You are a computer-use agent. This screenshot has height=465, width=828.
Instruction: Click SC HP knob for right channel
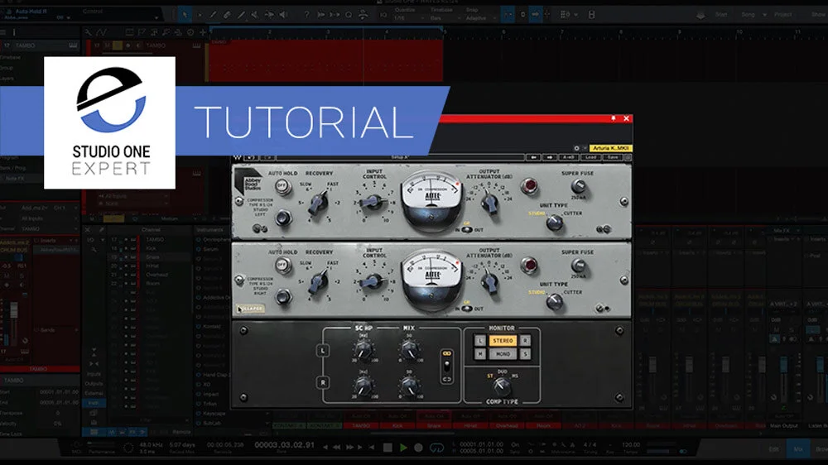363,387
